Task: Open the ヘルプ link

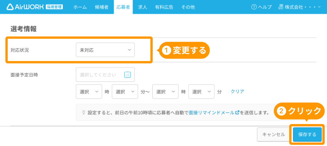Action: coord(262,7)
